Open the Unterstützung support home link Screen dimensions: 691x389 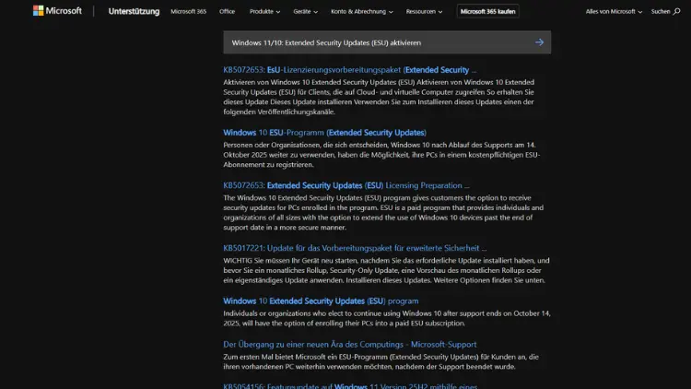click(x=134, y=11)
